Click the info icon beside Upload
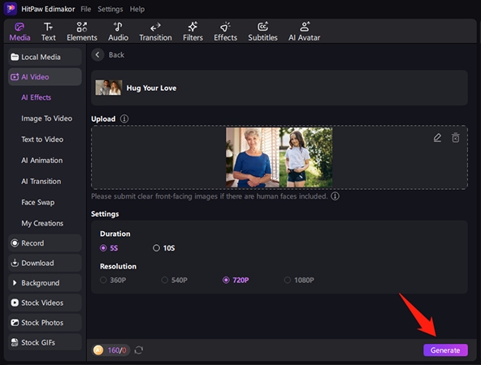 point(124,118)
